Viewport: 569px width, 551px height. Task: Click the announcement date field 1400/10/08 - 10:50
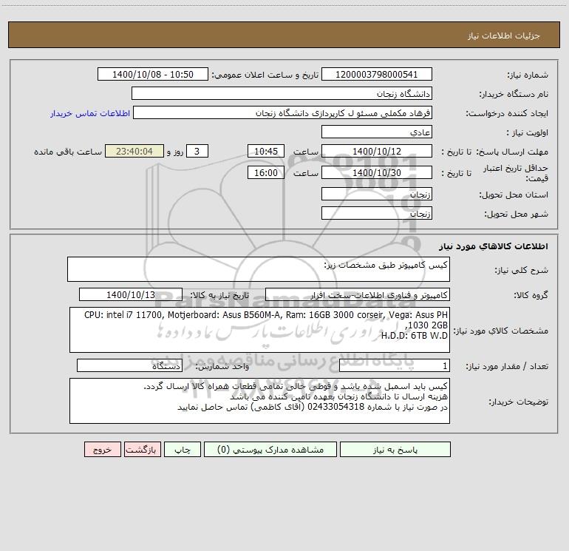click(x=153, y=74)
